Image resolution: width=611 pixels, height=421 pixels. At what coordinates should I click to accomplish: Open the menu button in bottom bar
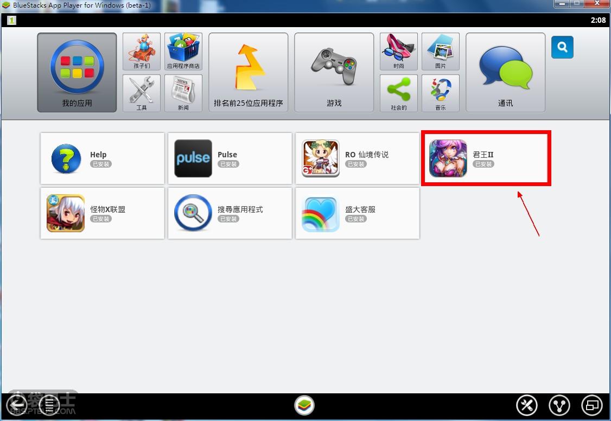click(49, 405)
